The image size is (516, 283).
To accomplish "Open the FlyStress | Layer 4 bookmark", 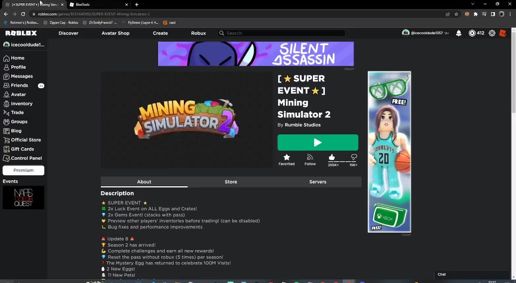I will click(140, 23).
